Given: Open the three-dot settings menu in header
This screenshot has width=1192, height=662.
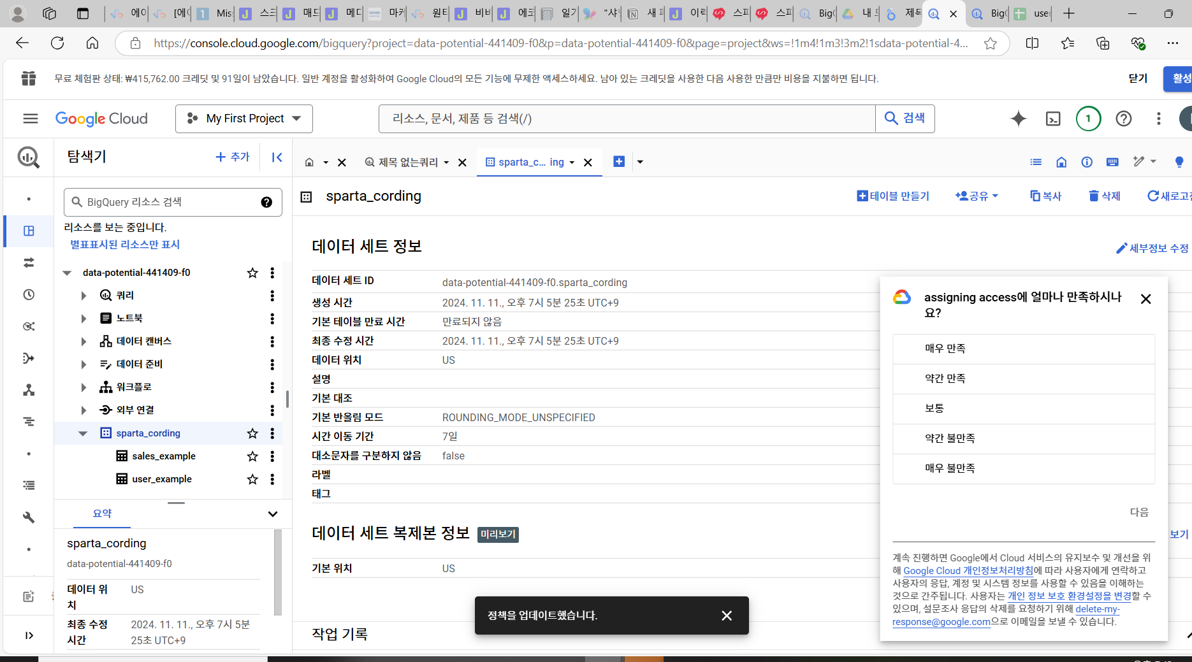Looking at the screenshot, I should click(1158, 119).
